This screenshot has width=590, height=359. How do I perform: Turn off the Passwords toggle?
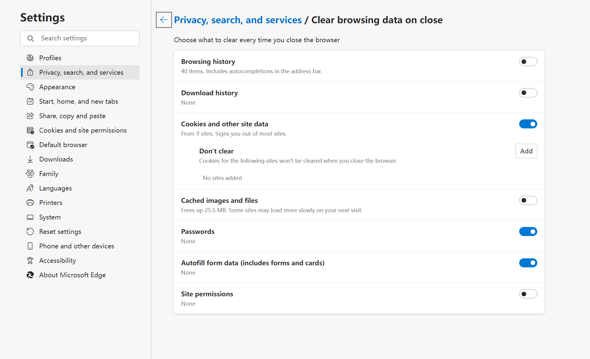[528, 231]
